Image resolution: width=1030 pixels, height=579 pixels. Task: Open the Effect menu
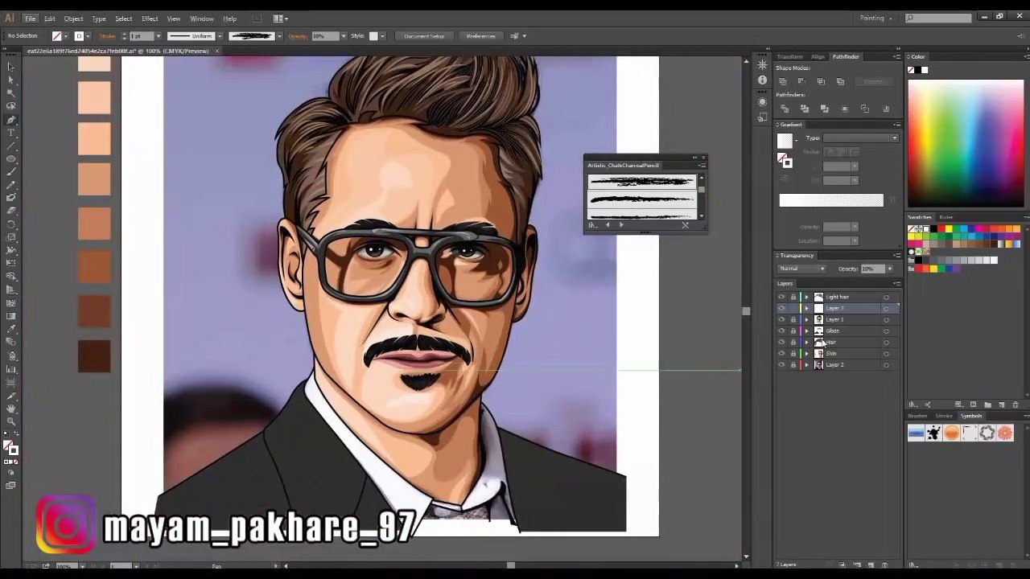(x=150, y=18)
